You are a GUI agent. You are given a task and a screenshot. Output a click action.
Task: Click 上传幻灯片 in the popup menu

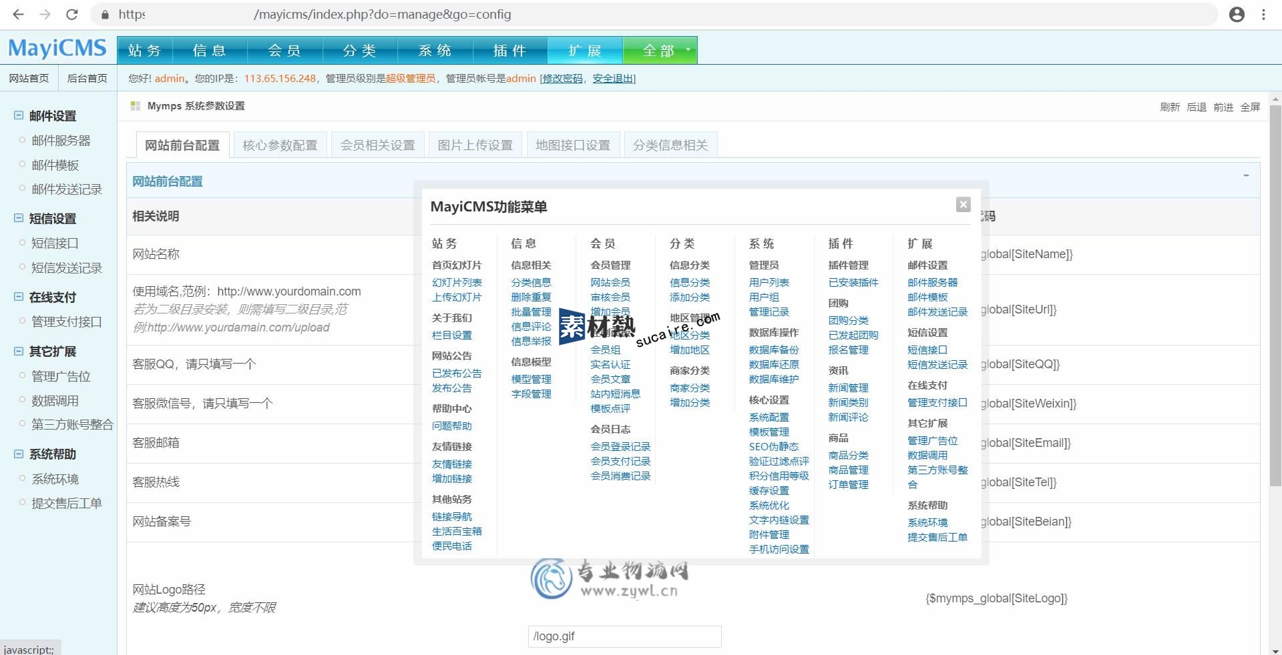click(457, 297)
